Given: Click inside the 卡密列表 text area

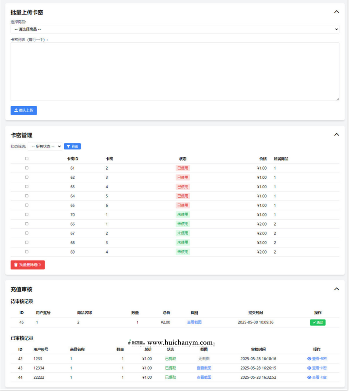Looking at the screenshot, I should pos(174,71).
